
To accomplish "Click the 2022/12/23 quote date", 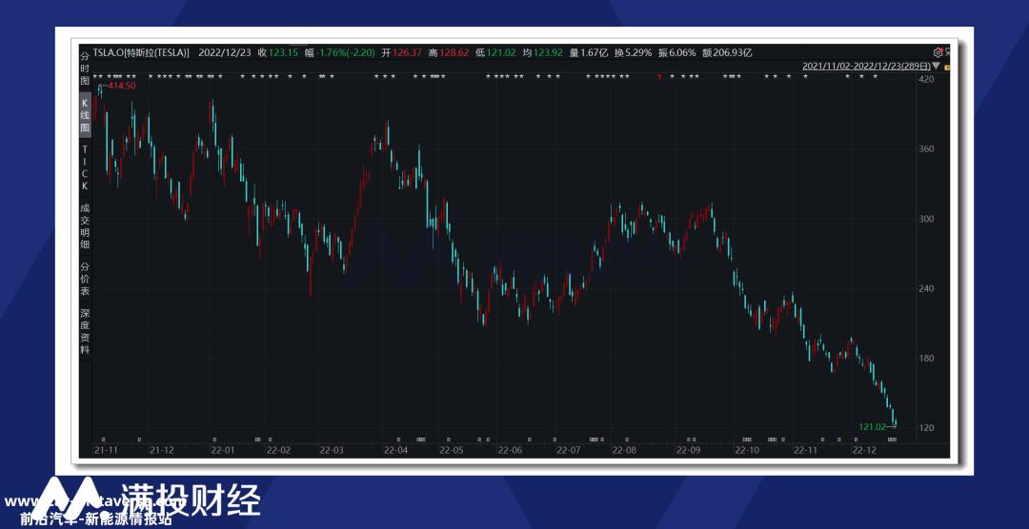I will pyautogui.click(x=225, y=52).
